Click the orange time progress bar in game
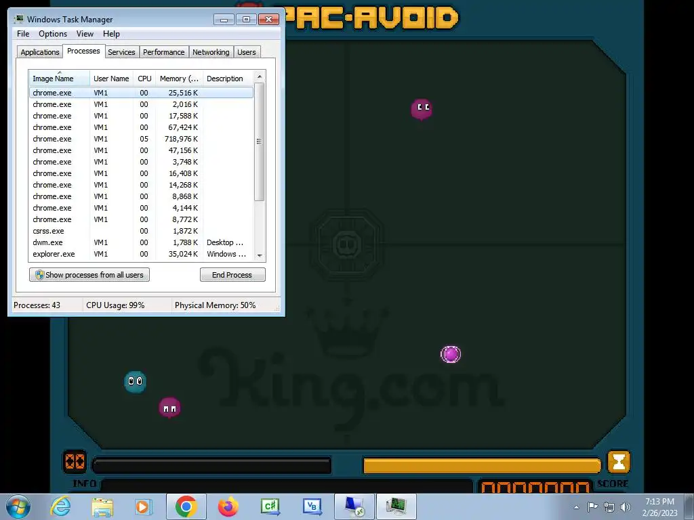 (482, 465)
